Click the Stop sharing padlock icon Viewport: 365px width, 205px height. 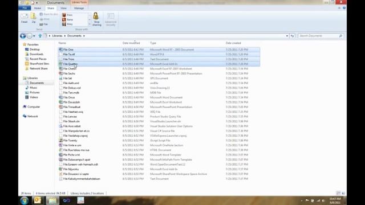pyautogui.click(x=96, y=16)
